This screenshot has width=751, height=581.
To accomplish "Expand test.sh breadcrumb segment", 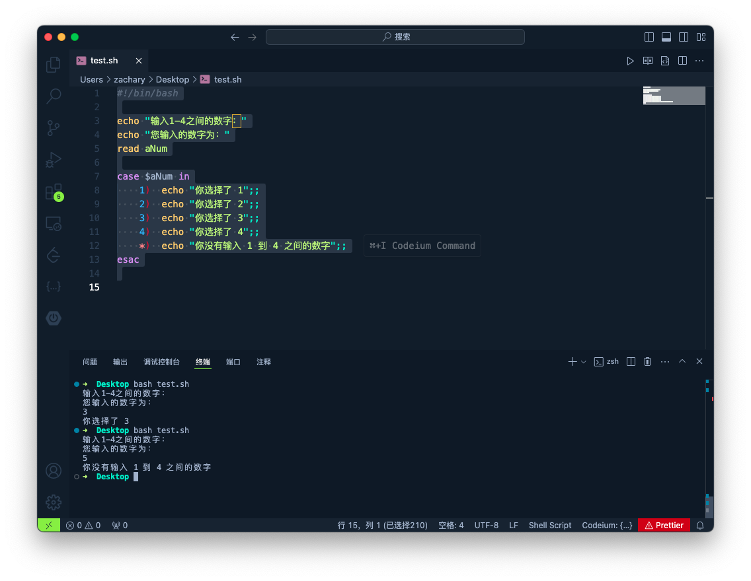I will (227, 79).
